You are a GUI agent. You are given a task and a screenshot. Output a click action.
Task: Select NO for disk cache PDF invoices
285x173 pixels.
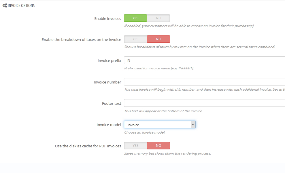[158, 146]
